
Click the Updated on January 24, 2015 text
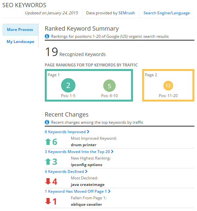[x=52, y=13]
